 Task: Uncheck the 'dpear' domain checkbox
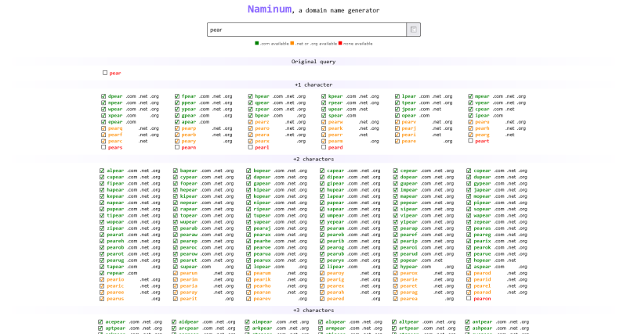[x=103, y=96]
